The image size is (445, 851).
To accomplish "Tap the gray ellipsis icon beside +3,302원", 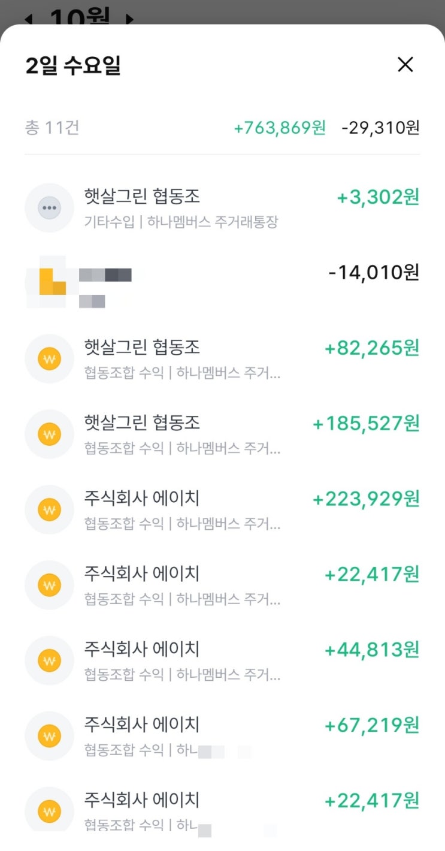I will (49, 208).
